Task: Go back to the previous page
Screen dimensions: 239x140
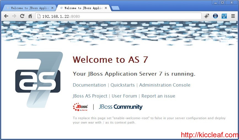Action: click(6, 16)
